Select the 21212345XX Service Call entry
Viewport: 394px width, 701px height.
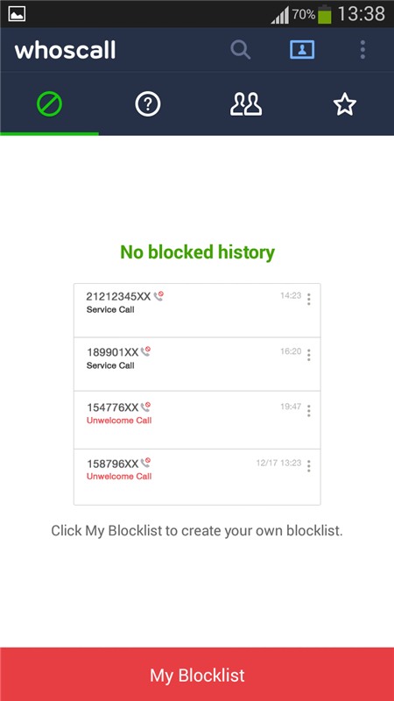[197, 310]
